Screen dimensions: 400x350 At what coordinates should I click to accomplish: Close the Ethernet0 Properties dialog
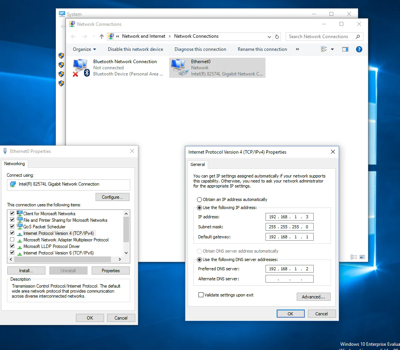pyautogui.click(x=132, y=151)
